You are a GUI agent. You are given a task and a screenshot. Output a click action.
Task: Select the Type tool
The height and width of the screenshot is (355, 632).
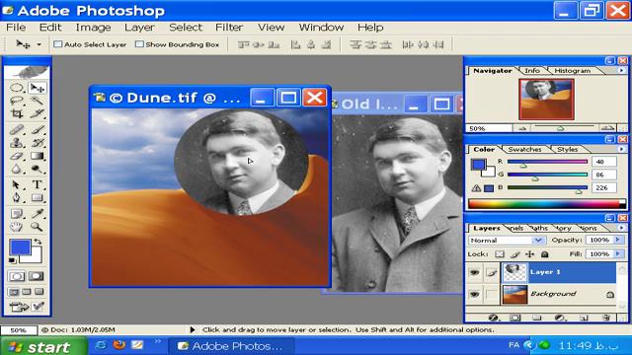coord(38,184)
